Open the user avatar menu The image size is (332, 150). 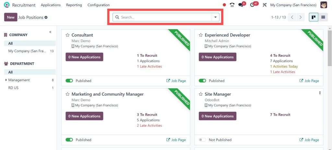coord(324,5)
